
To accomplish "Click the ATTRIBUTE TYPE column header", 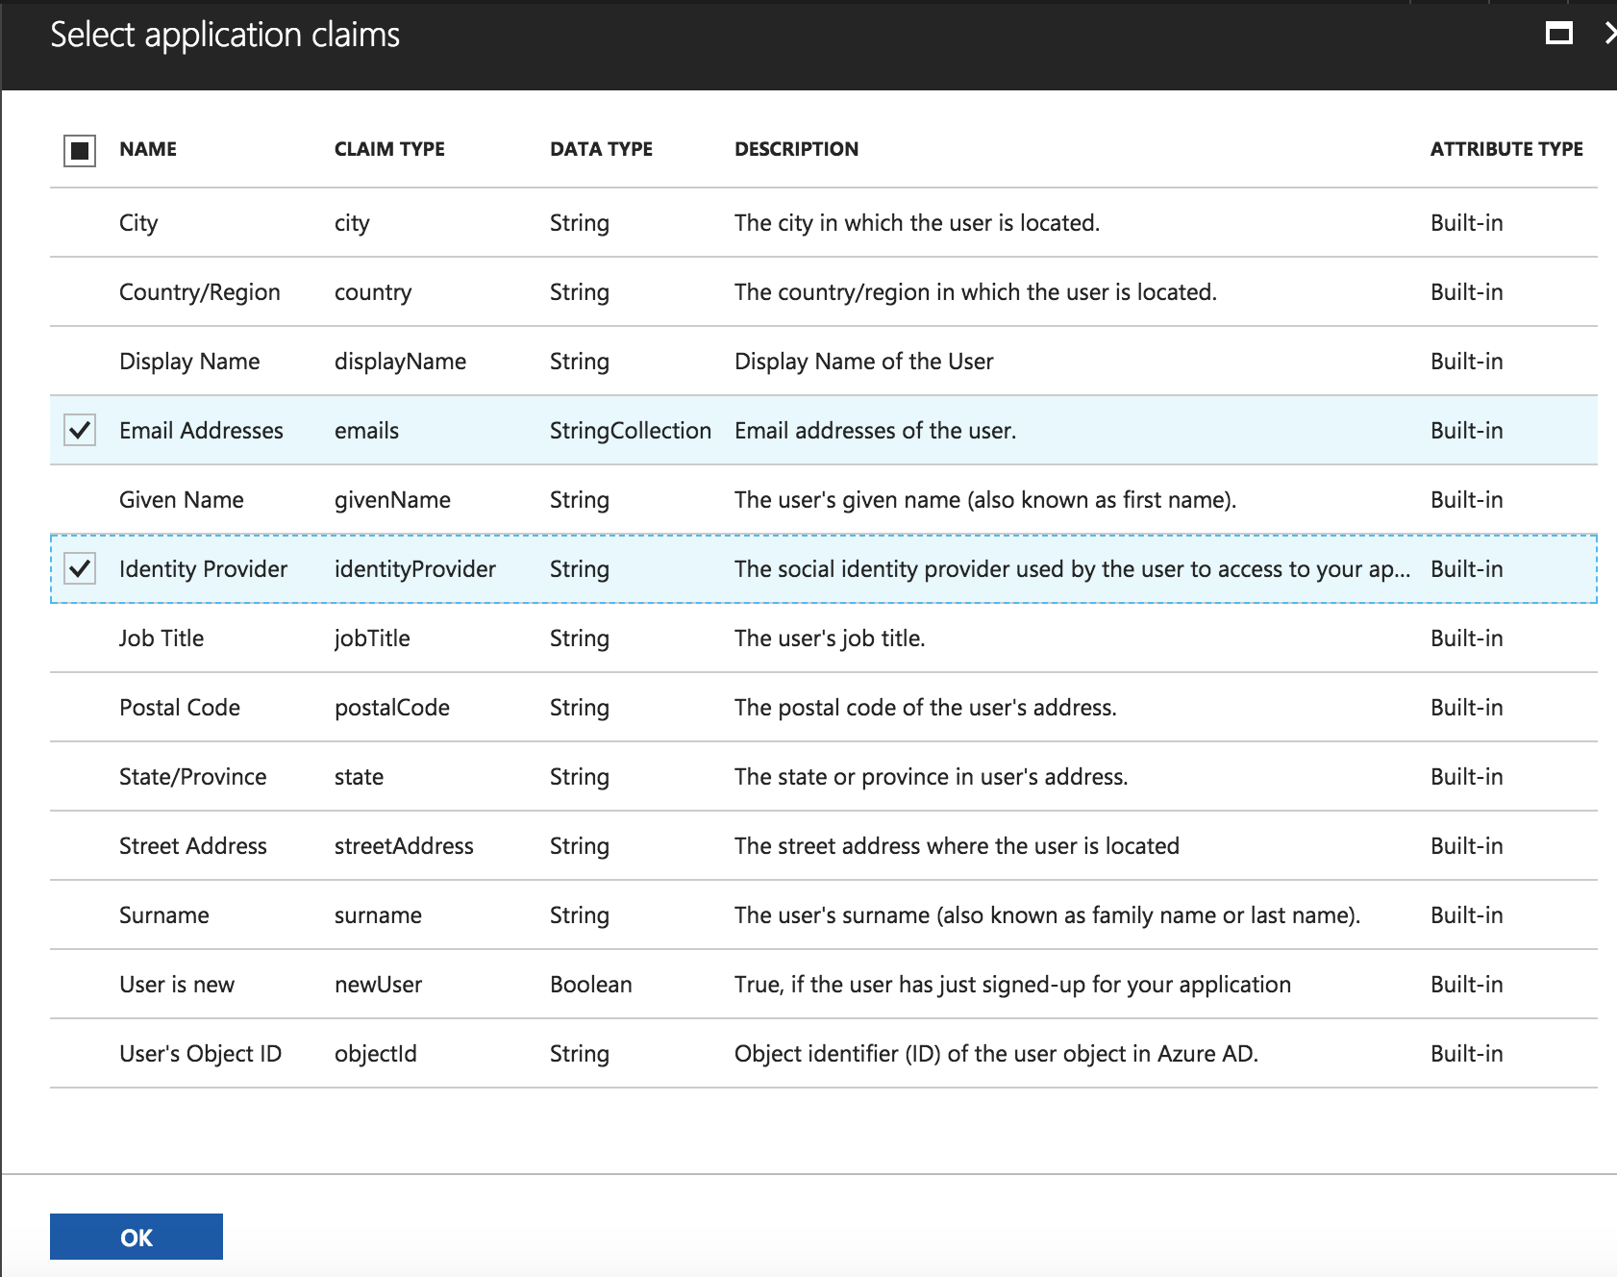I will pos(1506,149).
